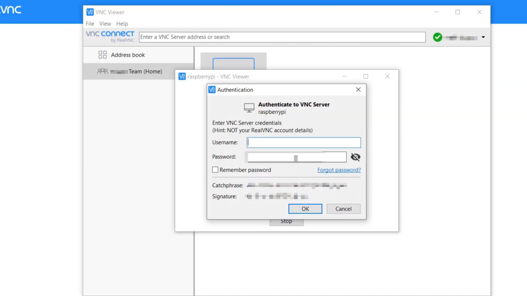Screen dimensions: 527x296
Task: Toggle password visibility with the eye icon
Action: click(x=355, y=157)
